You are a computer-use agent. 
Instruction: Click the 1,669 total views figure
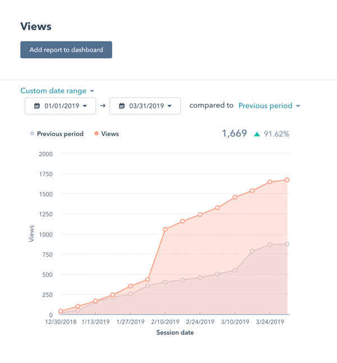[x=234, y=134]
